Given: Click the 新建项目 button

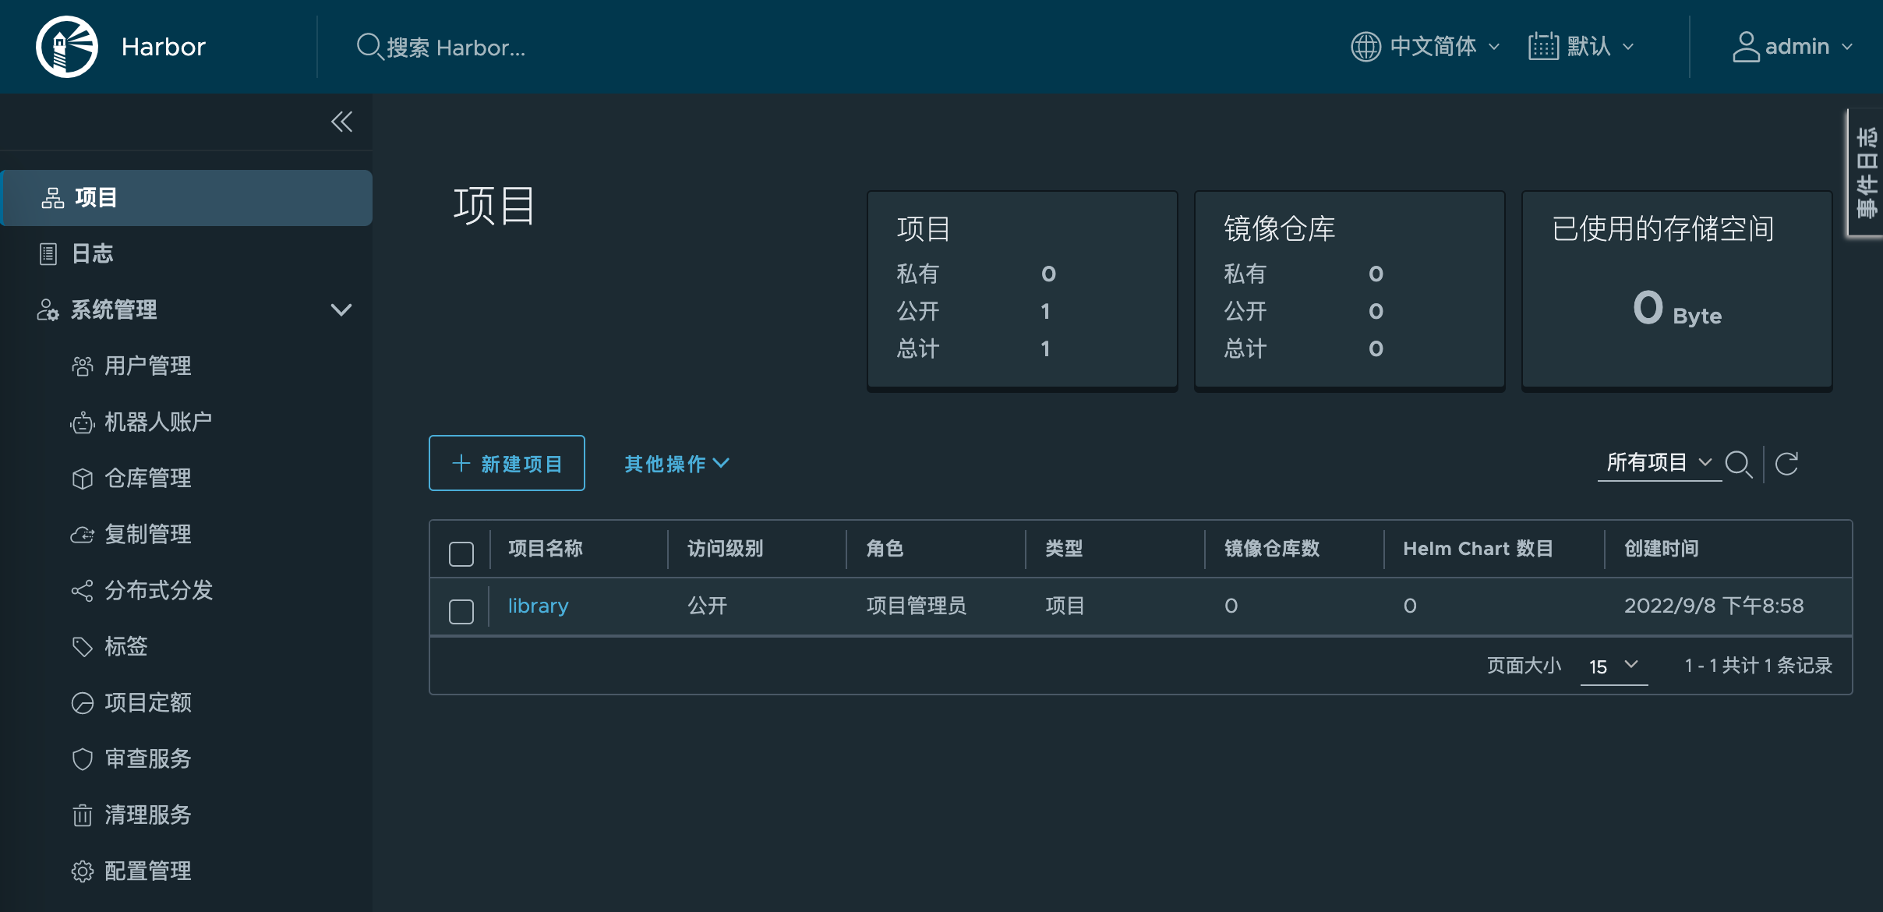Looking at the screenshot, I should tap(507, 464).
